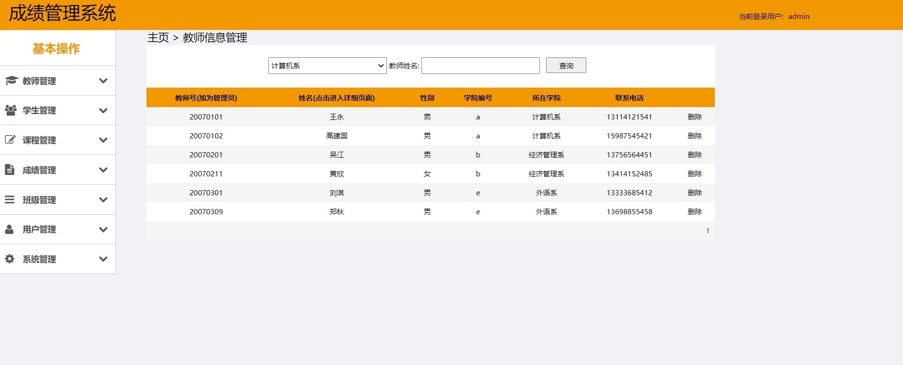Click phone number 13114121541

click(x=629, y=117)
